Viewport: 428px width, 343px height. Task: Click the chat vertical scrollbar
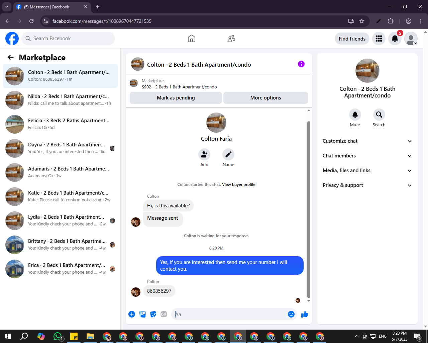coord(309,209)
